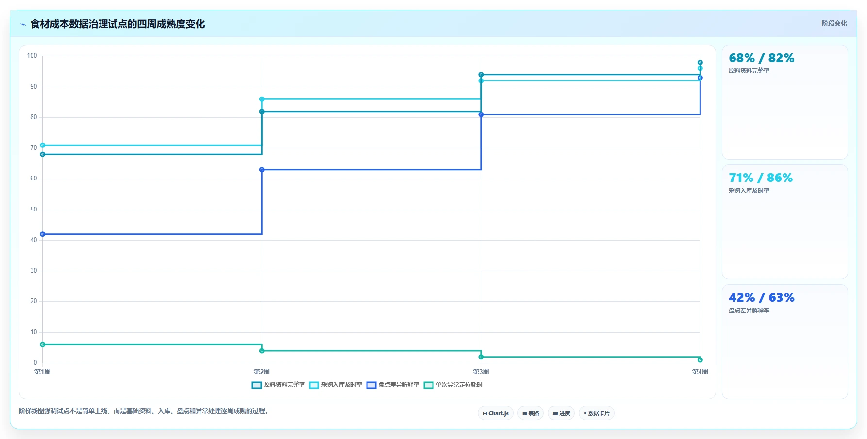Viewport: 867px width, 439px height.
Task: Click the 原料资料完整率 point at 第3周 (94)
Action: click(481, 75)
